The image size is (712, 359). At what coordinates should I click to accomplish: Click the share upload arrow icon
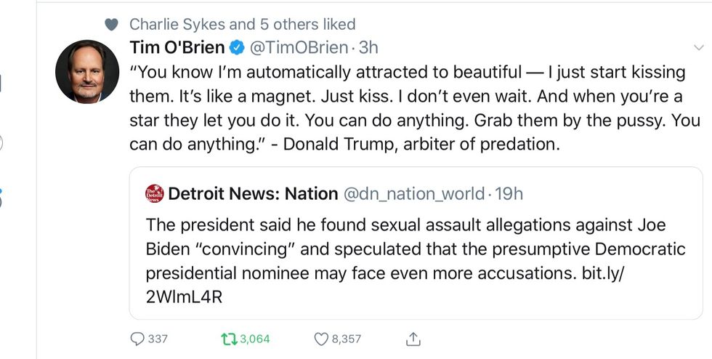(x=413, y=339)
